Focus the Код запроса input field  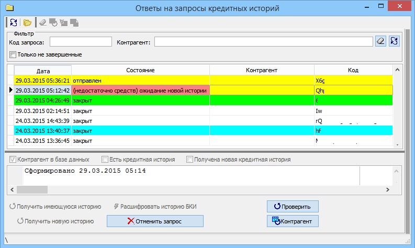pos(81,42)
